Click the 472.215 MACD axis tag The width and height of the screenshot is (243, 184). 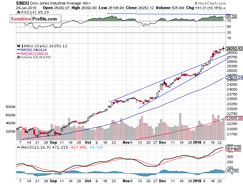pyautogui.click(x=233, y=147)
